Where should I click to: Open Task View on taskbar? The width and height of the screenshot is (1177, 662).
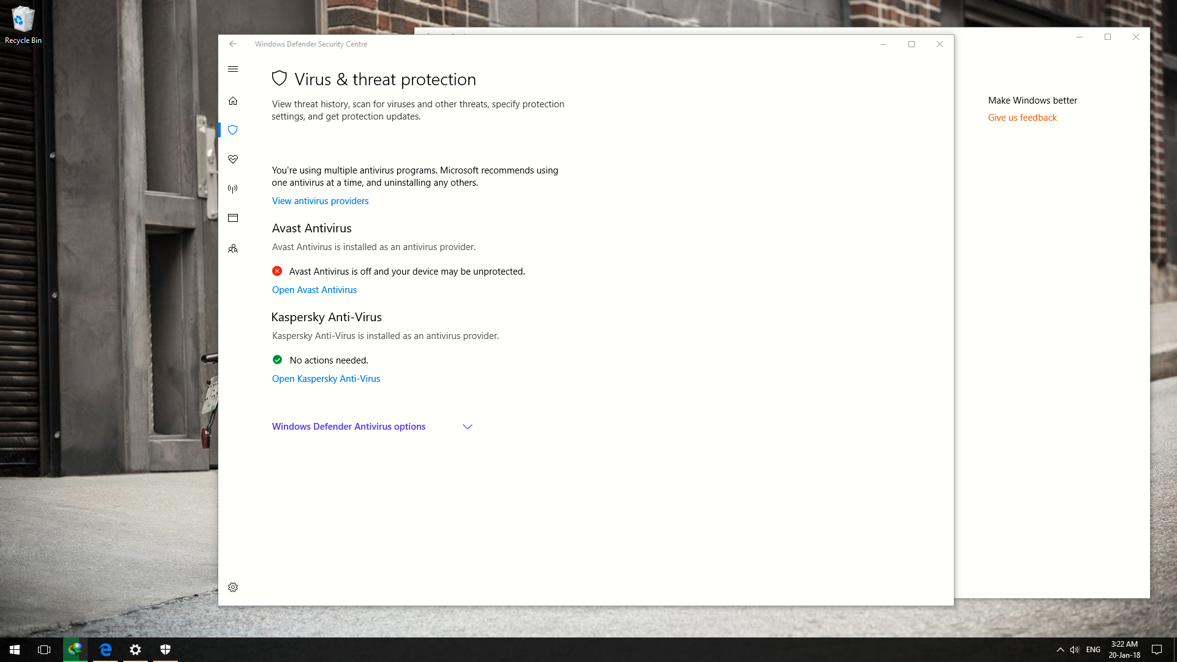point(44,650)
